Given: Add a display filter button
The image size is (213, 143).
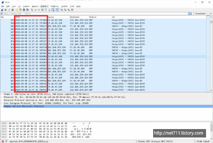Looking at the screenshot, I should (x=211, y=14).
